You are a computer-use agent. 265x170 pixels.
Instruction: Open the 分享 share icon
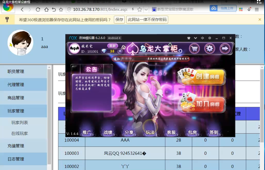(x=129, y=132)
